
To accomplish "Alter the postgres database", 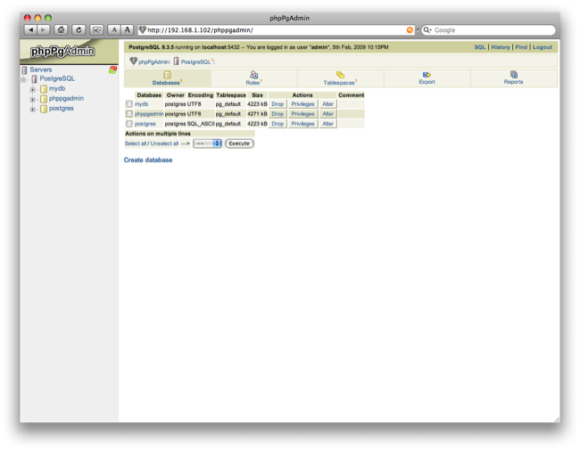I will click(328, 124).
